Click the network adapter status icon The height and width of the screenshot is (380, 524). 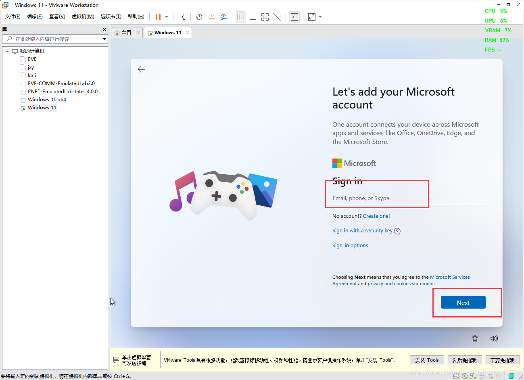(474, 376)
